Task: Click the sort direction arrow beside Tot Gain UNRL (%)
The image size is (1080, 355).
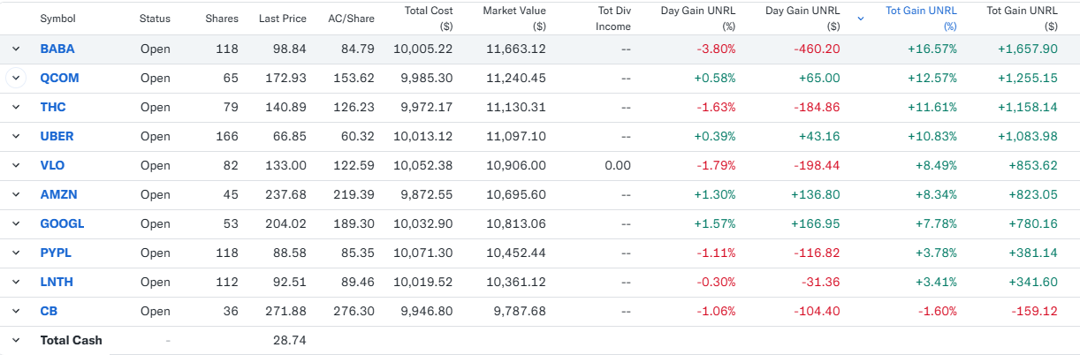Action: click(x=861, y=19)
